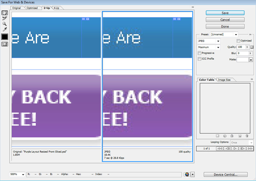Open preview in browser globe icon

pos(187,174)
